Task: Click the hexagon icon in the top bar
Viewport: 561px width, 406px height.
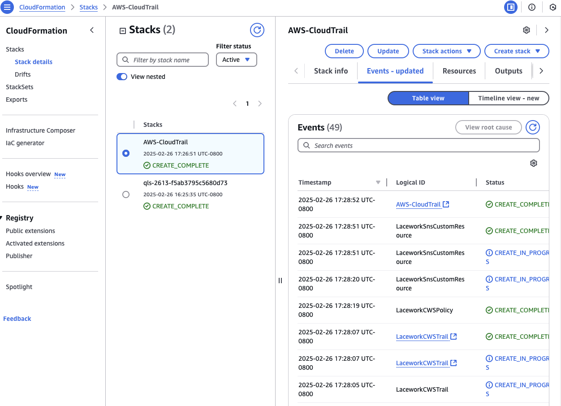Action: coord(552,7)
